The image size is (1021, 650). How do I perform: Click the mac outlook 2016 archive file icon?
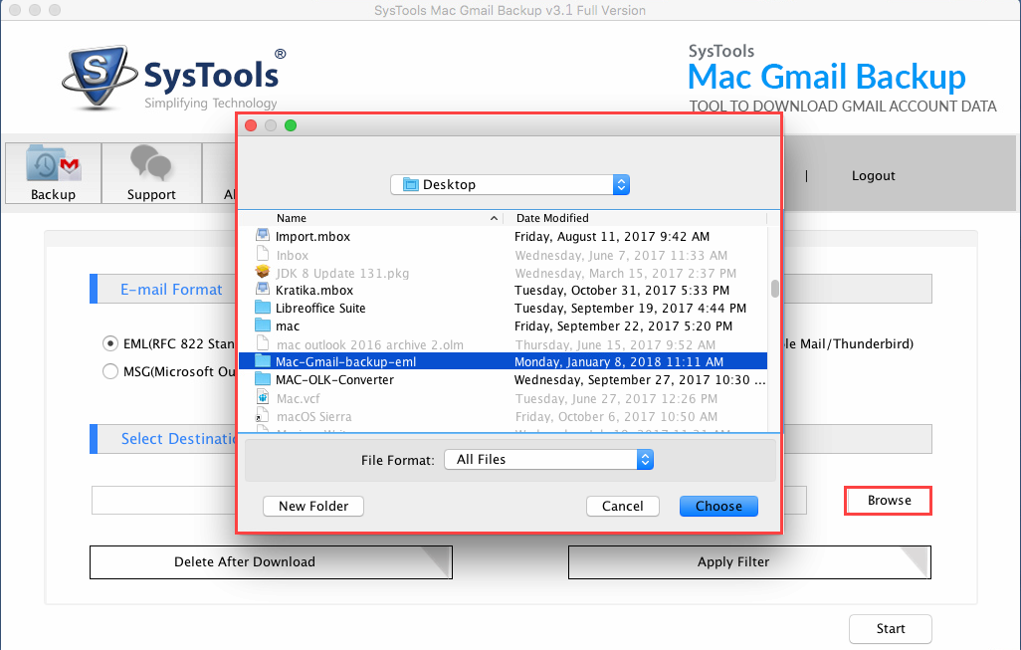click(263, 343)
